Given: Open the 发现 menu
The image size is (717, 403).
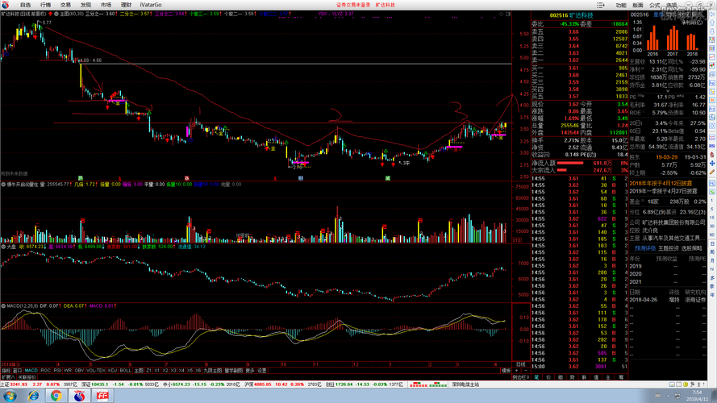Looking at the screenshot, I should pos(85,5).
